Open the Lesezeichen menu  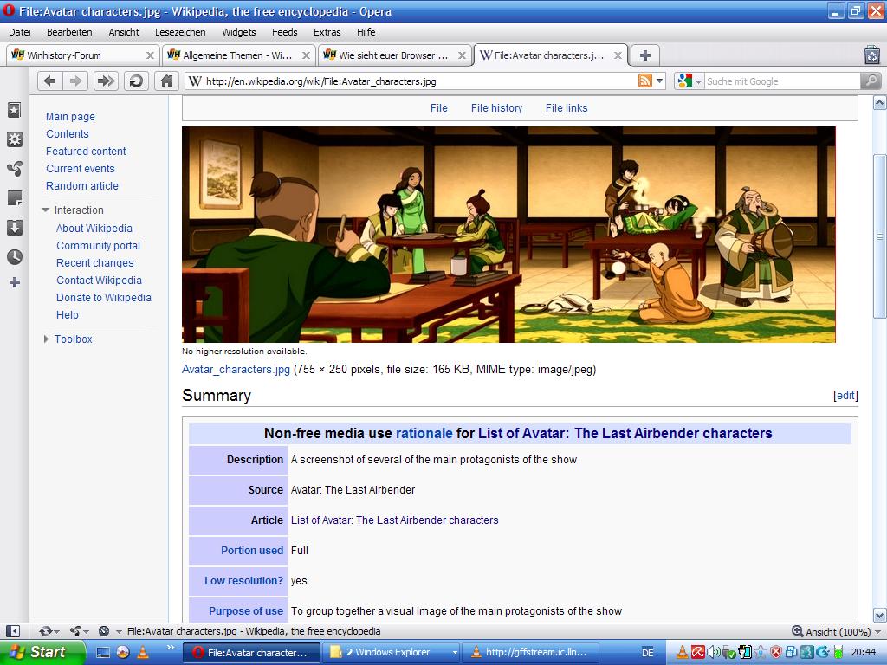(x=180, y=32)
